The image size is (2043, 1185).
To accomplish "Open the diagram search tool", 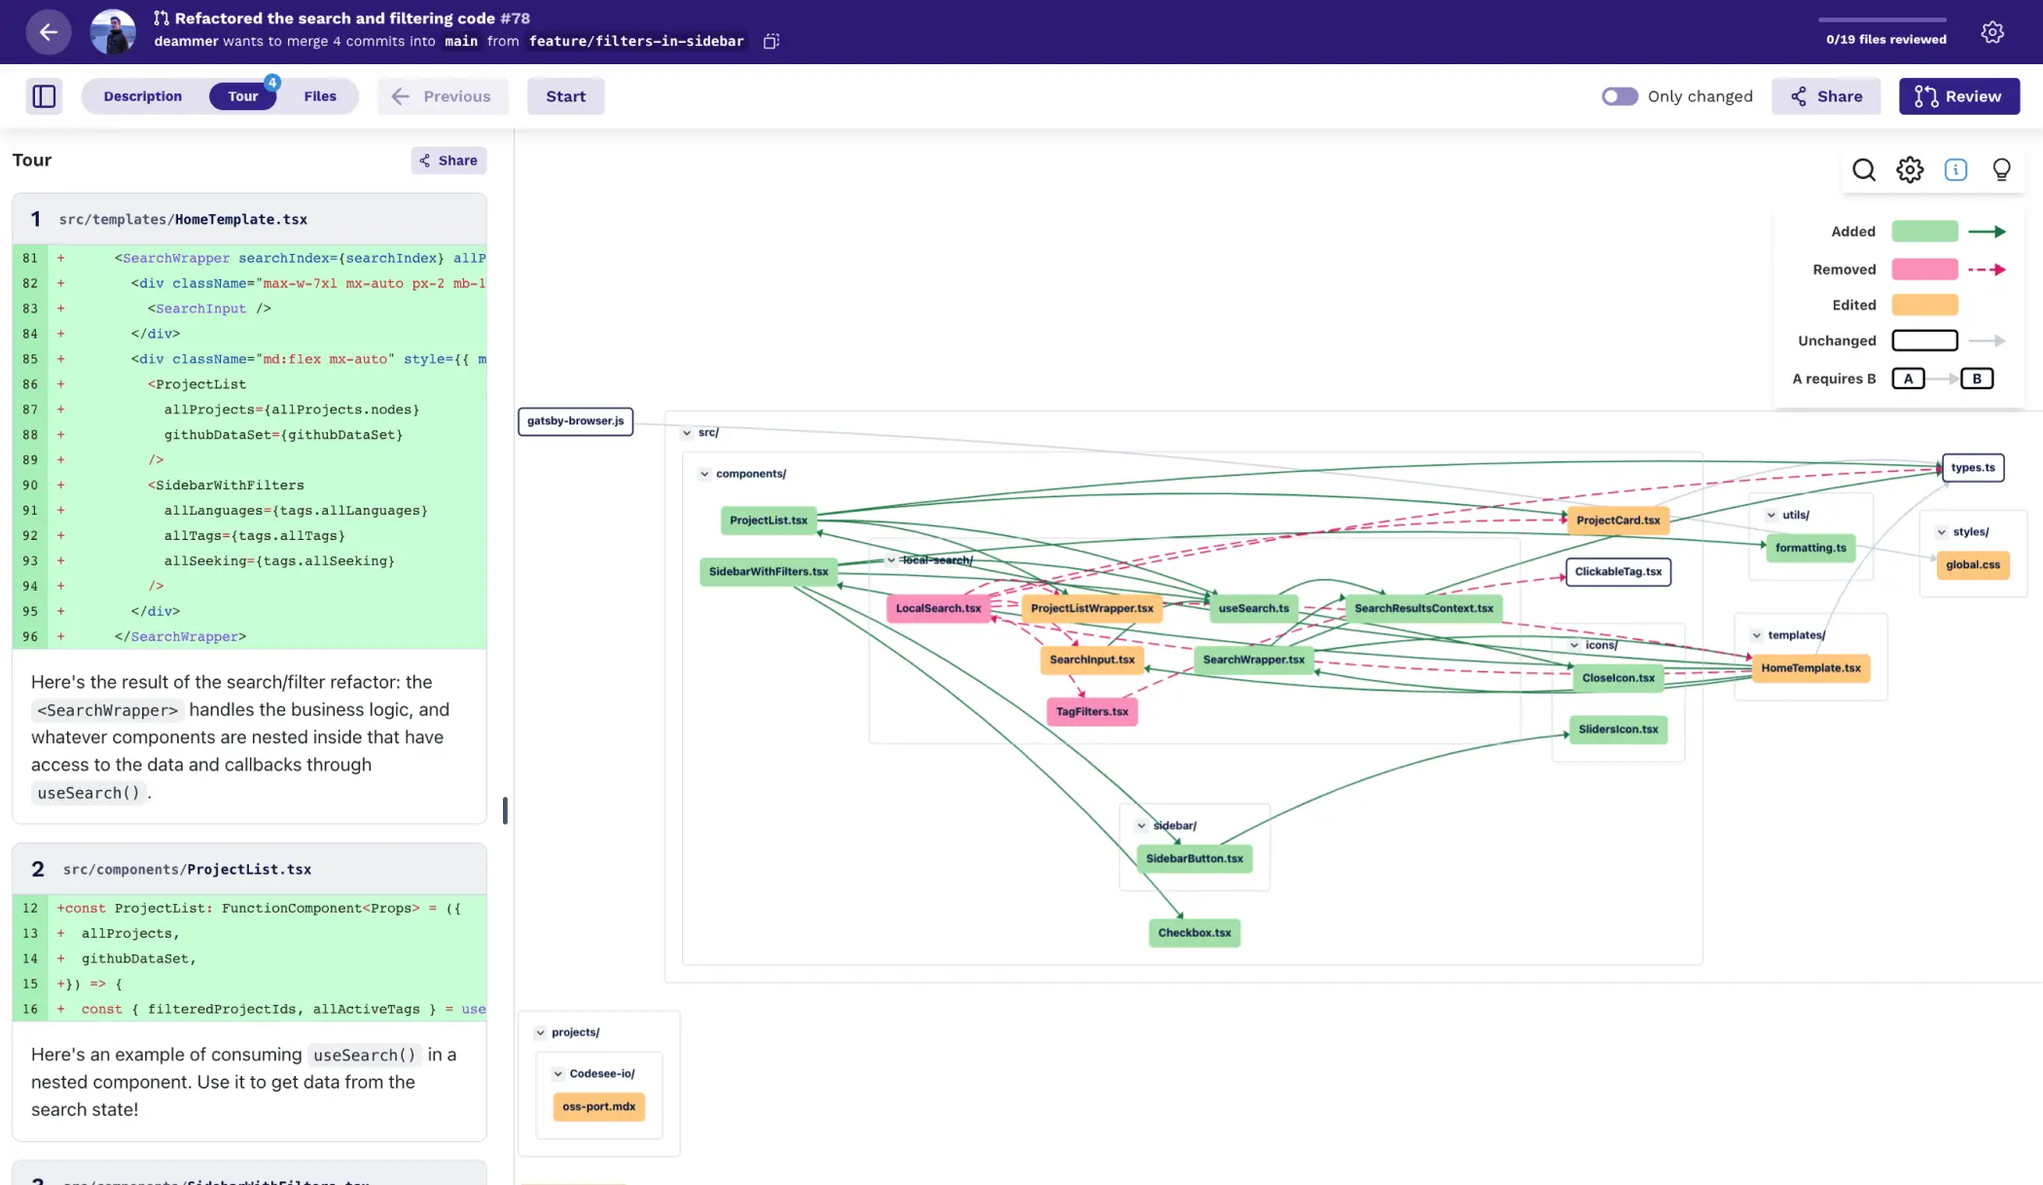I will [1864, 169].
